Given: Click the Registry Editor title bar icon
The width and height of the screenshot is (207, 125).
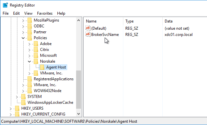Looking at the screenshot, I should (5, 5).
